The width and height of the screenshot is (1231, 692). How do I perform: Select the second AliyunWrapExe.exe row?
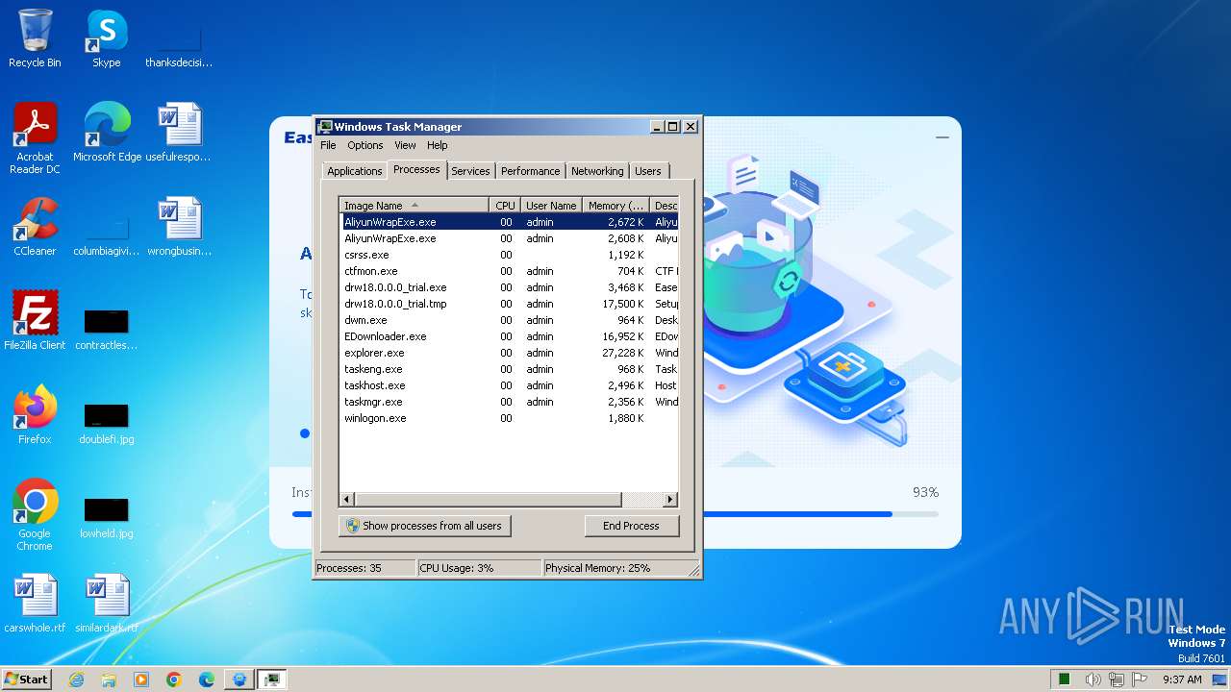click(510, 238)
